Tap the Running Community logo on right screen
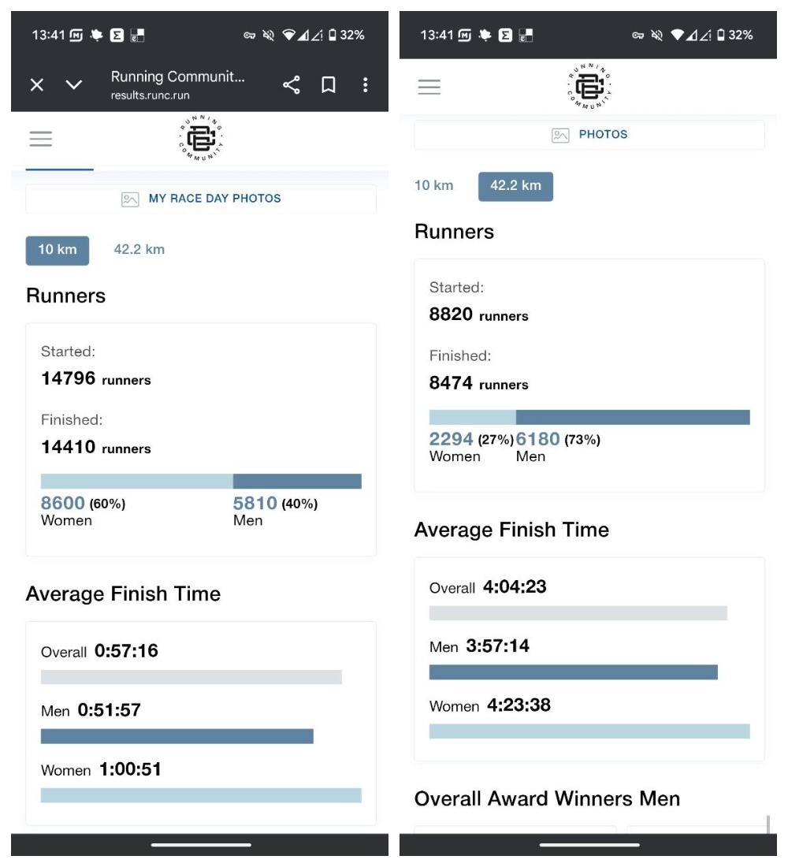 pyautogui.click(x=589, y=86)
